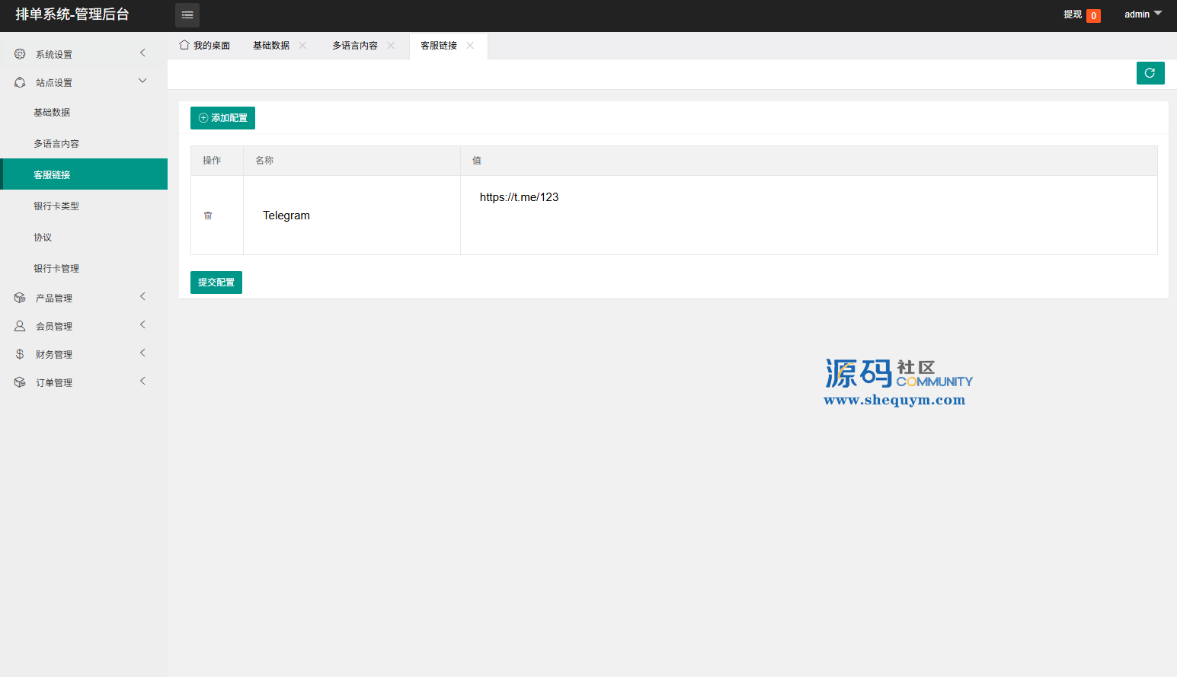Delete the Telegram row via trash icon
The width and height of the screenshot is (1177, 677).
point(208,216)
